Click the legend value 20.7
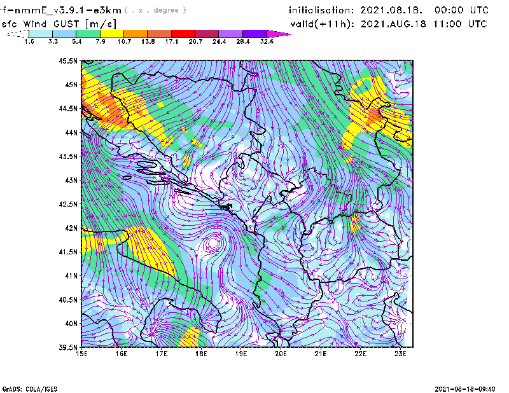 pos(195,41)
